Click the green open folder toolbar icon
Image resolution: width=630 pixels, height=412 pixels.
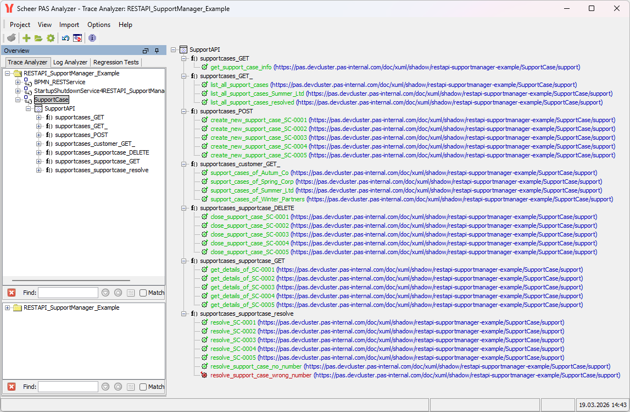(x=38, y=38)
